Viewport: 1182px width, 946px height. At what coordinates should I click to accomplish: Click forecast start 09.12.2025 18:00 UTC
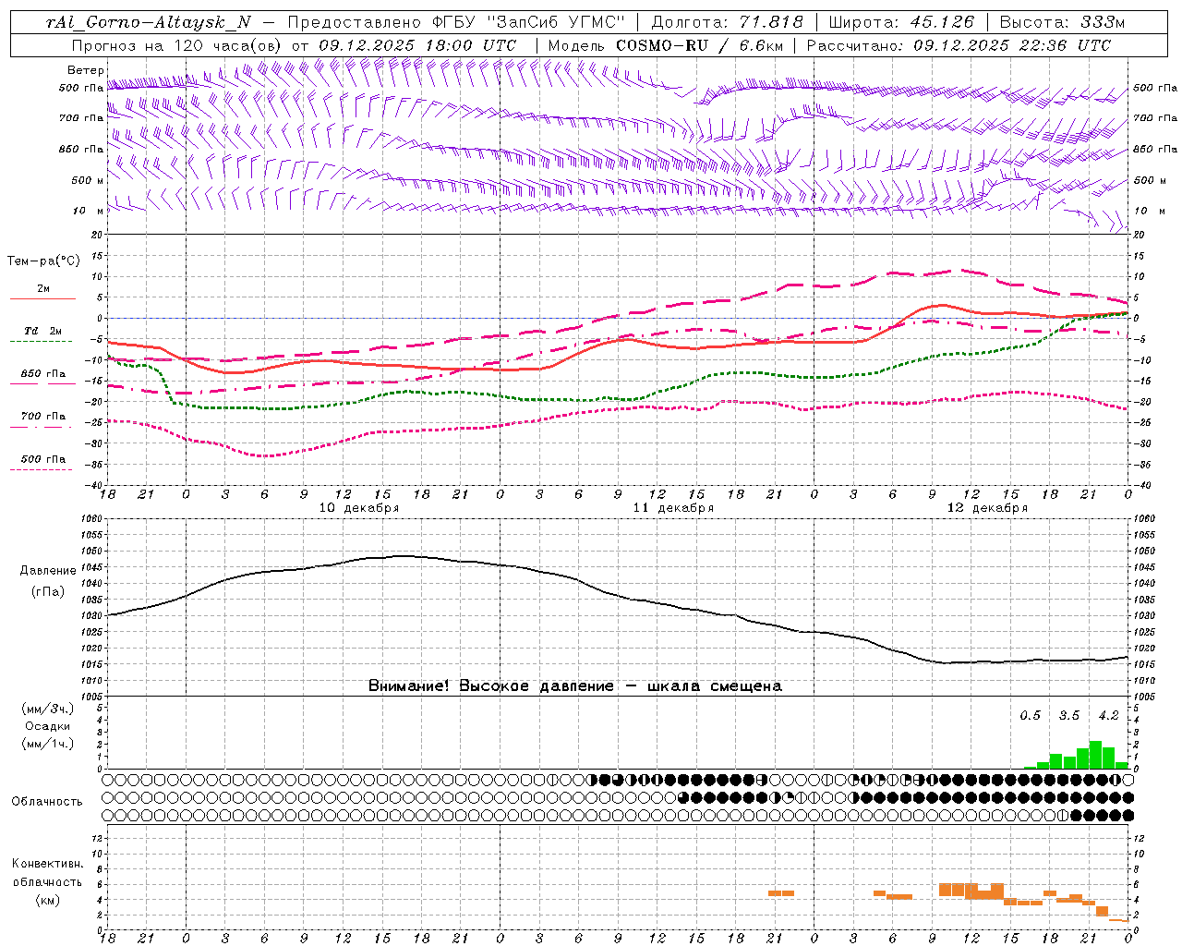click(x=417, y=44)
